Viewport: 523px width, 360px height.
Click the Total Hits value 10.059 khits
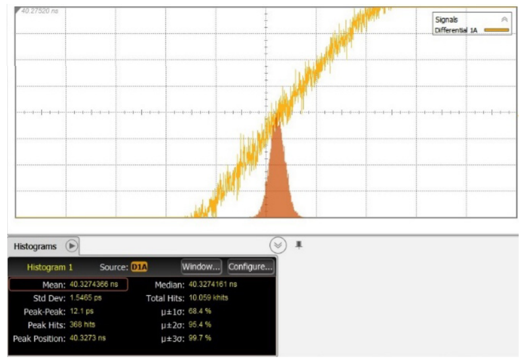[x=208, y=297]
